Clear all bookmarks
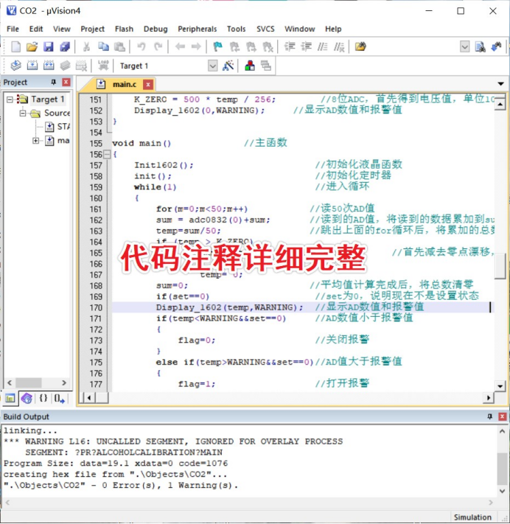The width and height of the screenshot is (510, 524). (268, 46)
